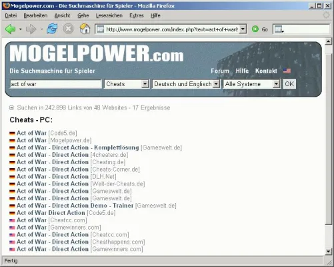Open the Back history dropdown arrow
The image size is (334, 267).
click(x=21, y=29)
